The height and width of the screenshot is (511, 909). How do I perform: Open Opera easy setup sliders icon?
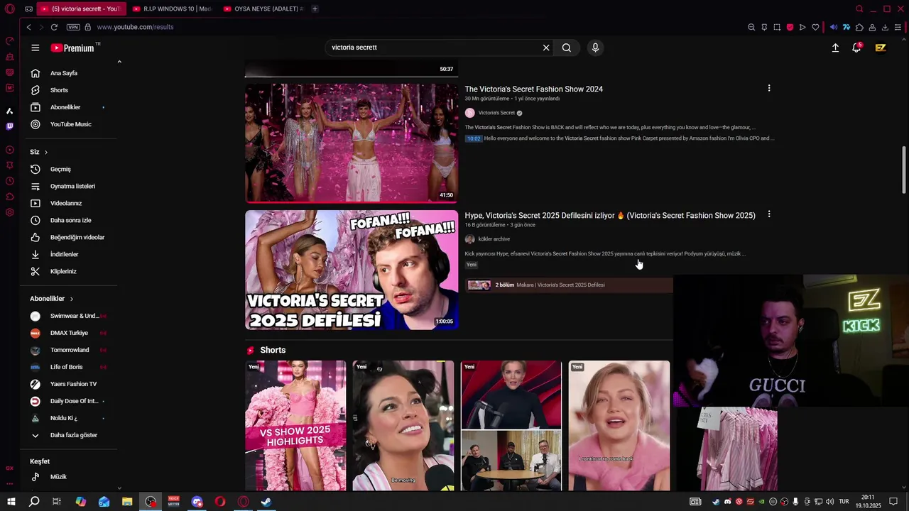point(898,27)
